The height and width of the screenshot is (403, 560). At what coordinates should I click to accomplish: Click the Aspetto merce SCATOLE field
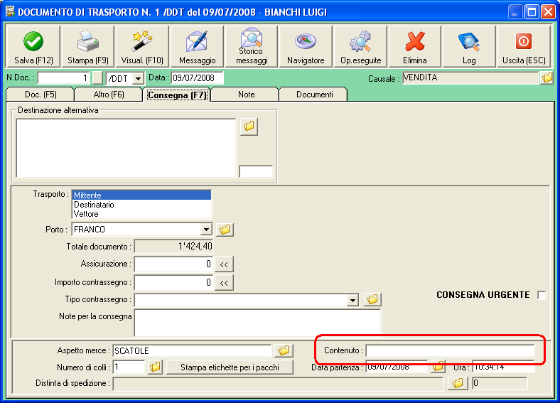(192, 351)
